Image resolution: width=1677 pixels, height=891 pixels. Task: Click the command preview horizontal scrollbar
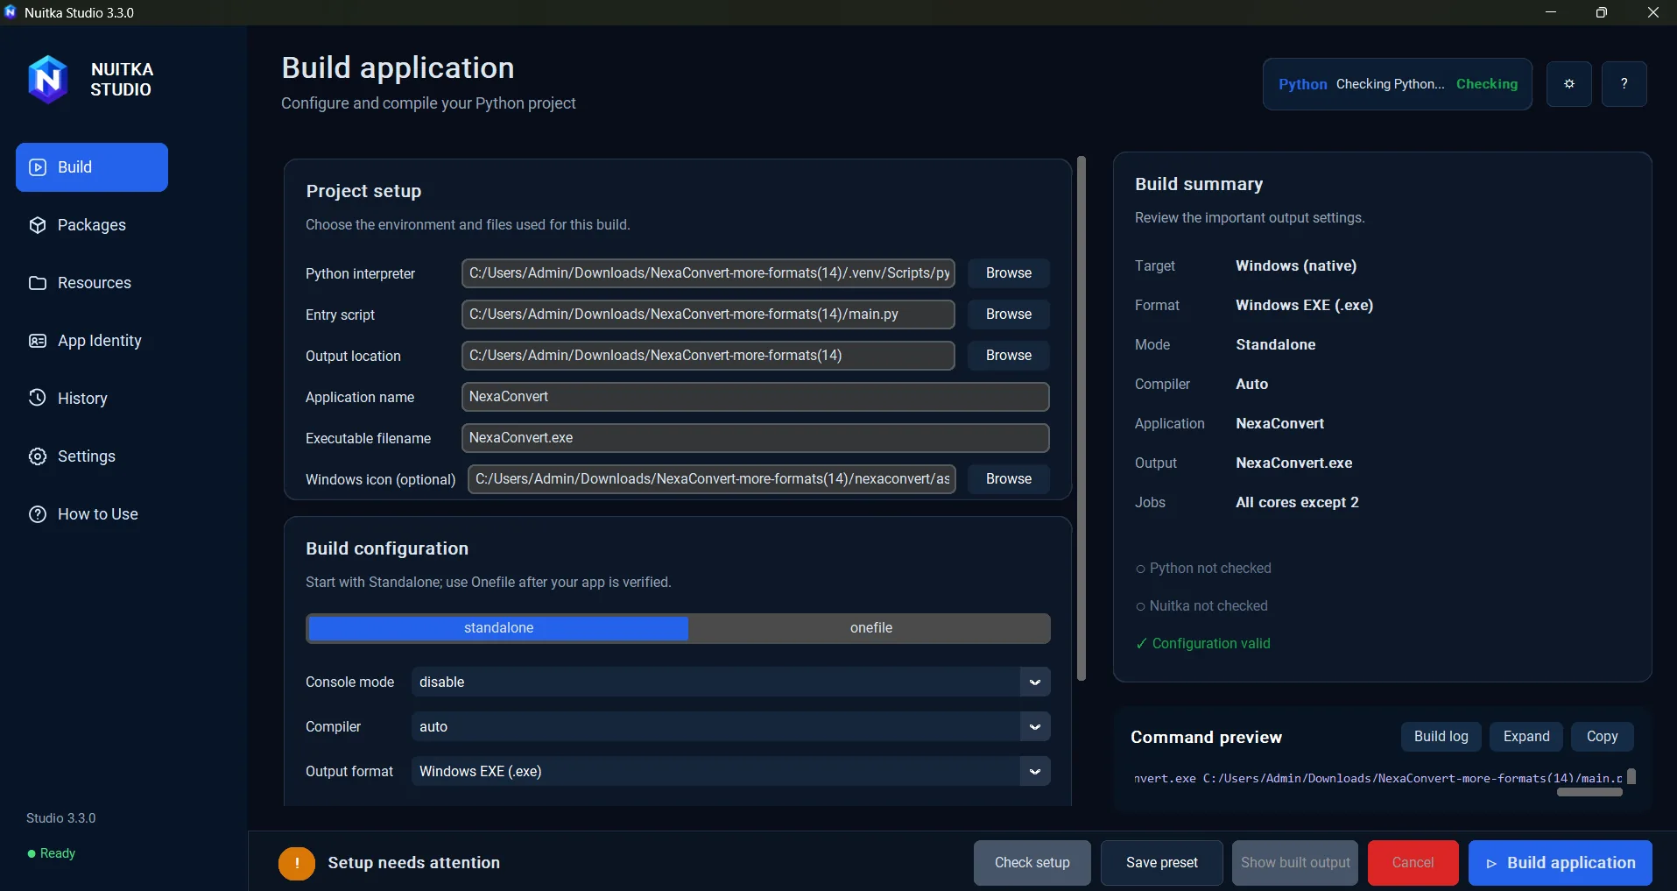point(1589,792)
